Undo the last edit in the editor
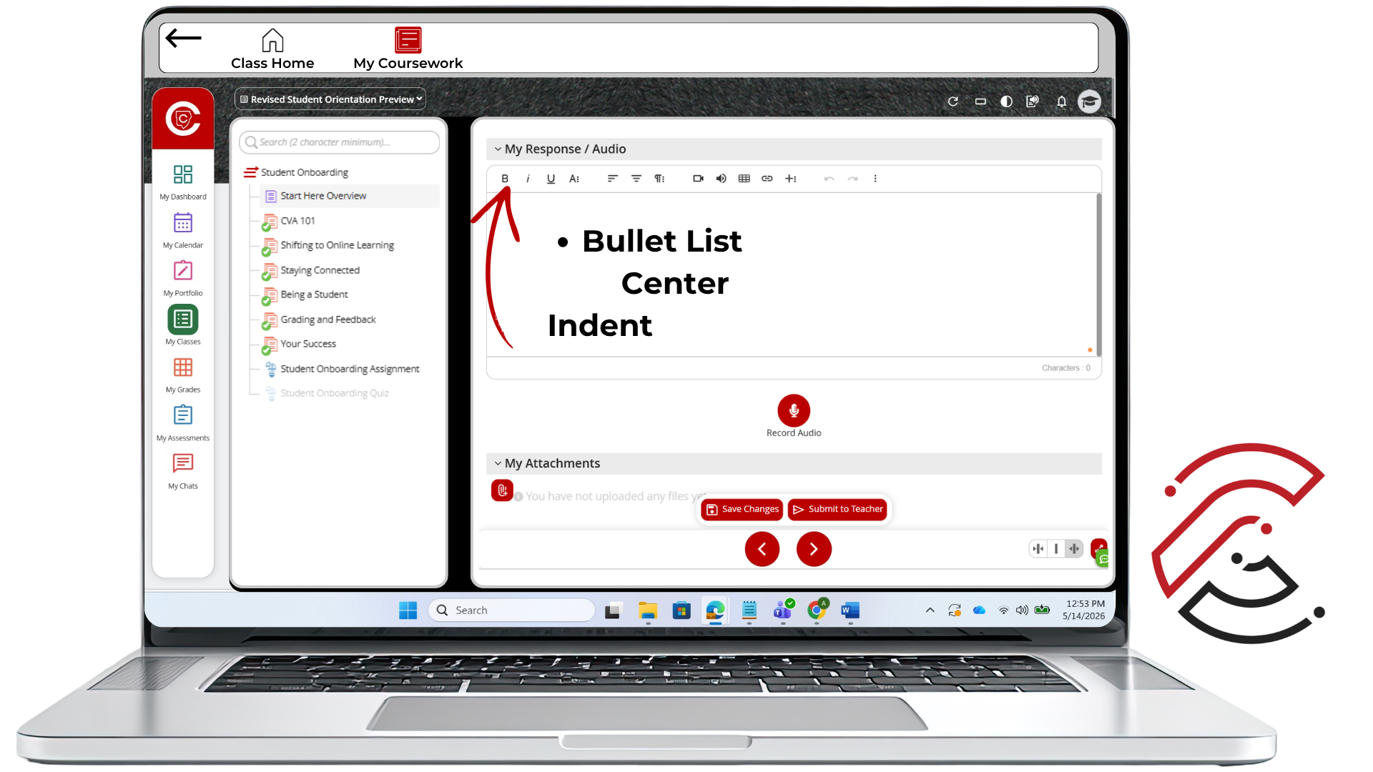The height and width of the screenshot is (772, 1373). [x=830, y=179]
